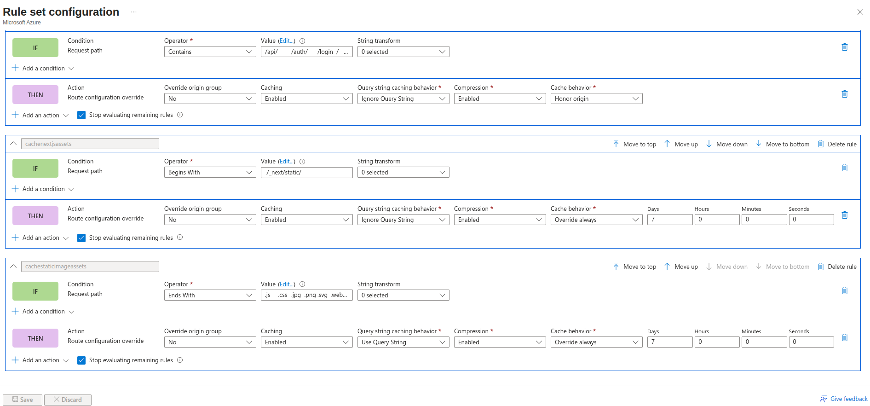The height and width of the screenshot is (406, 870).
Task: Move cachenextjsassets rule to bottom
Action: (x=782, y=144)
